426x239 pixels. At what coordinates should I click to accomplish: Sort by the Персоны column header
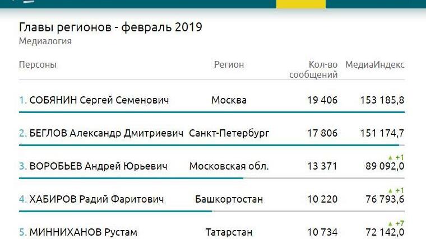tap(38, 65)
